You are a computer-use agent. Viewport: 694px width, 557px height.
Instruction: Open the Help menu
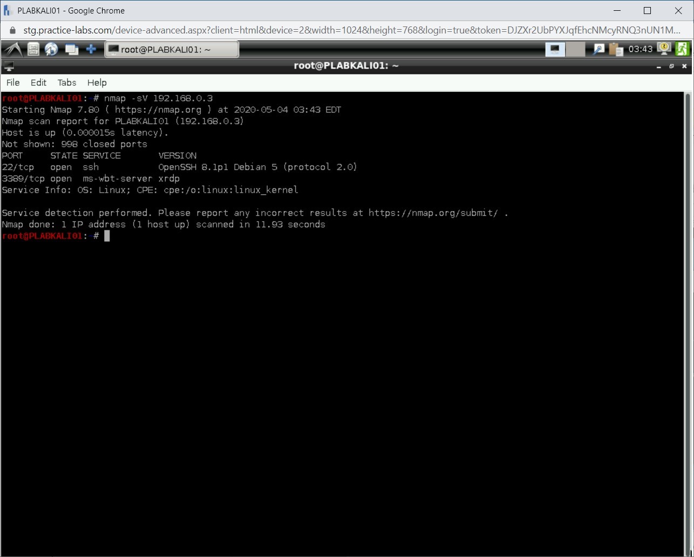tap(97, 83)
